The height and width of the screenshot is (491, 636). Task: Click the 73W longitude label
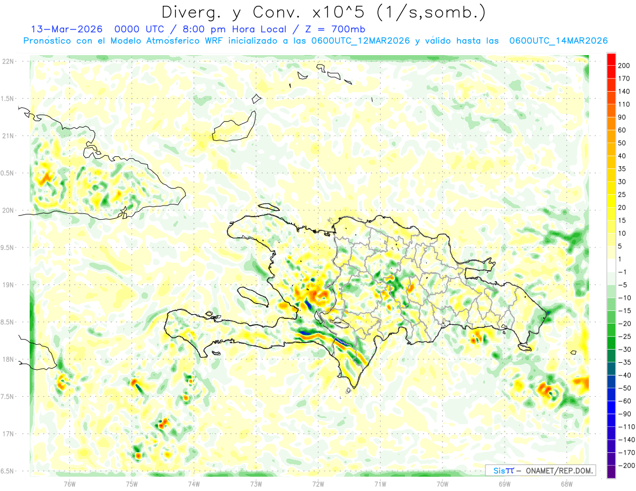[x=256, y=483]
